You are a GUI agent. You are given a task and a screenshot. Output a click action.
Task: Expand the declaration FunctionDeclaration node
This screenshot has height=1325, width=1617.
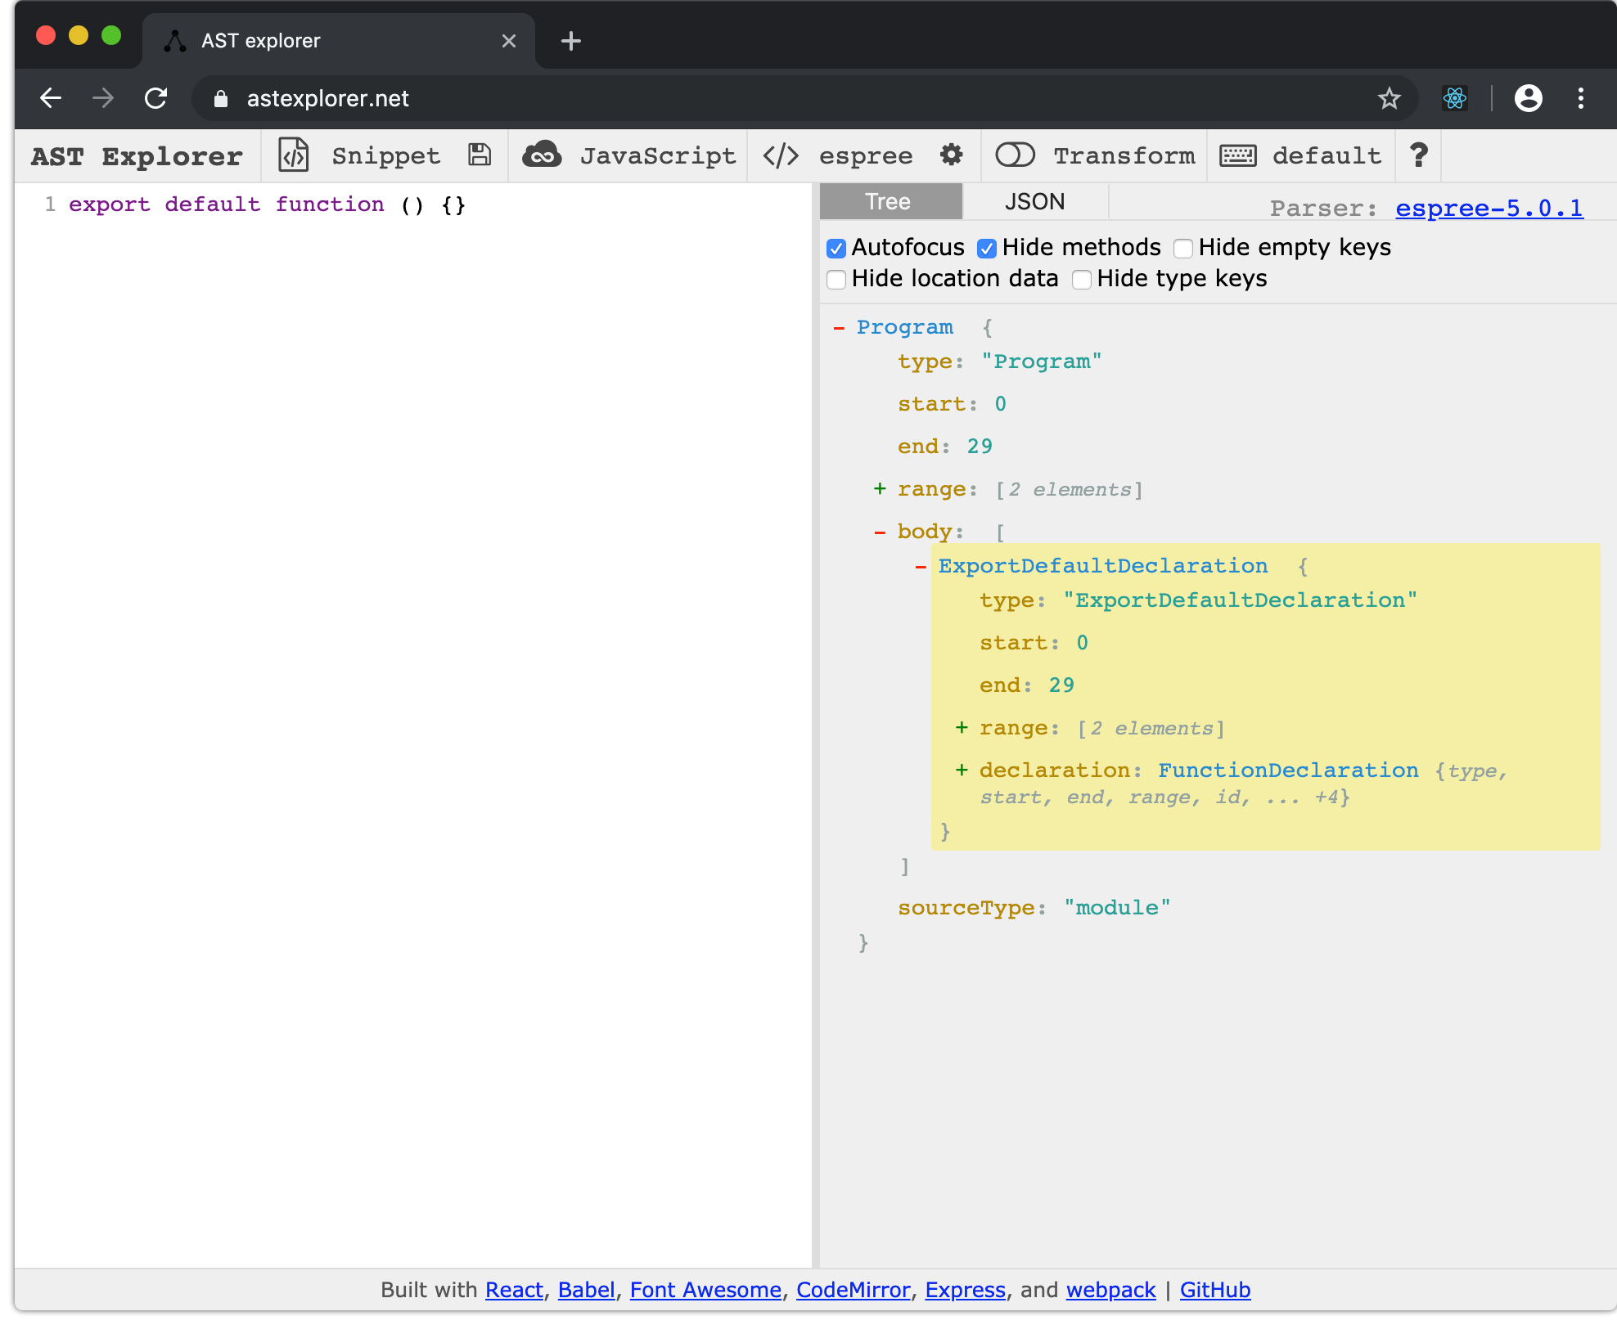964,770
